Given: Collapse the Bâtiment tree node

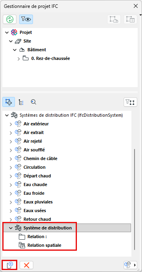Looking at the screenshot, I should coord(15,50).
